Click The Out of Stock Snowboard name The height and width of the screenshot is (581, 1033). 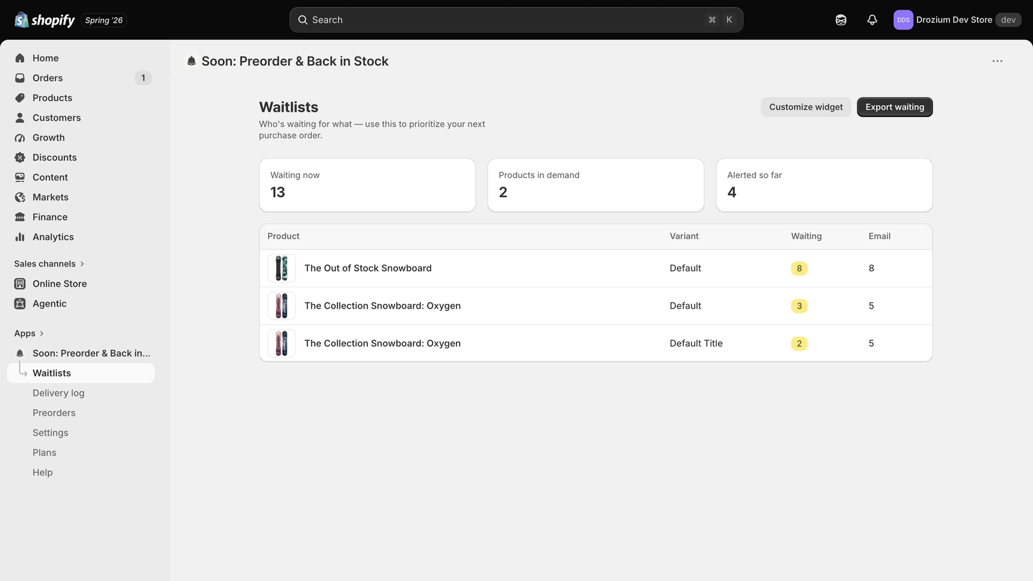[368, 269]
